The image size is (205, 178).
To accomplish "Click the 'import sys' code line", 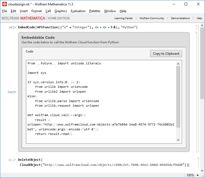I will pyautogui.click(x=37, y=73).
